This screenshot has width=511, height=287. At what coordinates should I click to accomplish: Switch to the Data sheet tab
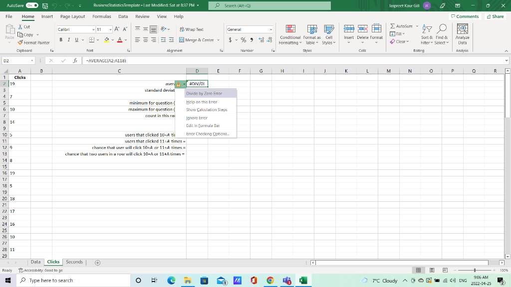(35, 262)
